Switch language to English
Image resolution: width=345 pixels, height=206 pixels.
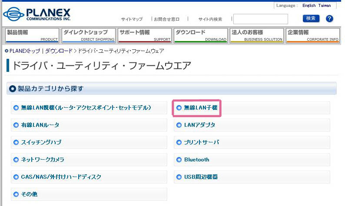point(309,6)
